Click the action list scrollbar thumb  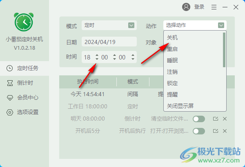[224, 50]
